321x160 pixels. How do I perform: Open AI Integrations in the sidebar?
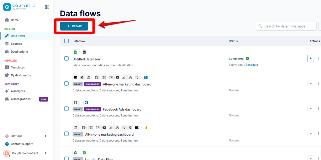21,99
